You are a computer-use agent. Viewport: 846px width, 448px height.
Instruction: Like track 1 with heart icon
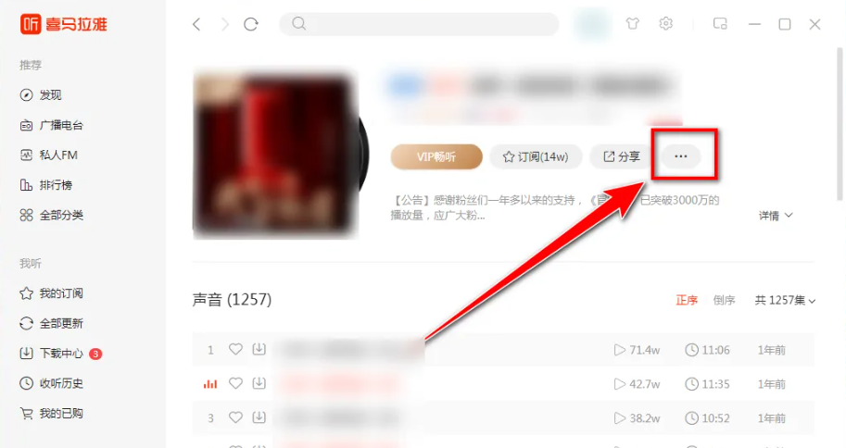(235, 349)
